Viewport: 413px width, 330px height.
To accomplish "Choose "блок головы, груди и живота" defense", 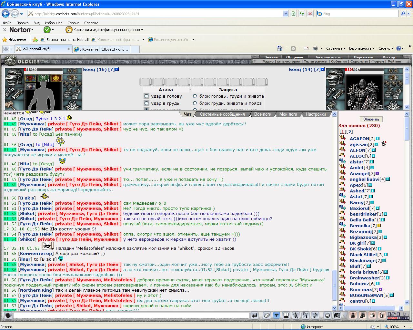I will pyautogui.click(x=195, y=96).
